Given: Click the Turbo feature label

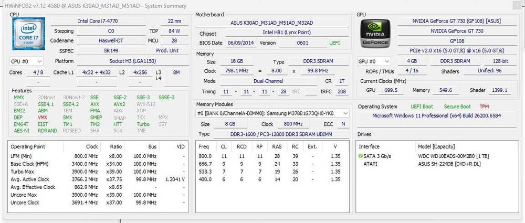Looking at the screenshot, I should coord(143,124).
